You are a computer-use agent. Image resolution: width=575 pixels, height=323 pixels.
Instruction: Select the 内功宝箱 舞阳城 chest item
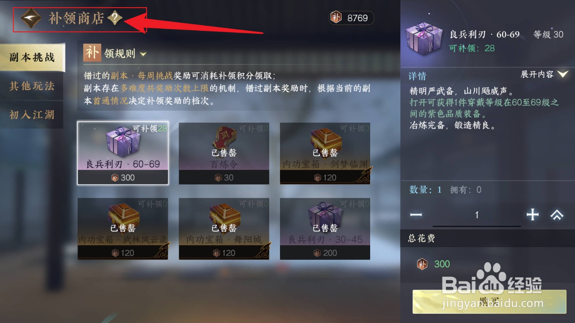tap(224, 229)
